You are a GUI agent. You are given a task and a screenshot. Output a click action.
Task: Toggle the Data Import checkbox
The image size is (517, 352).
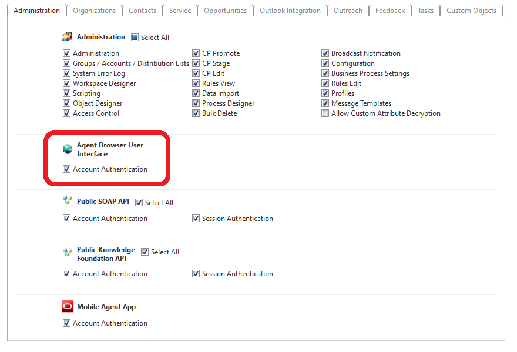[x=196, y=93]
